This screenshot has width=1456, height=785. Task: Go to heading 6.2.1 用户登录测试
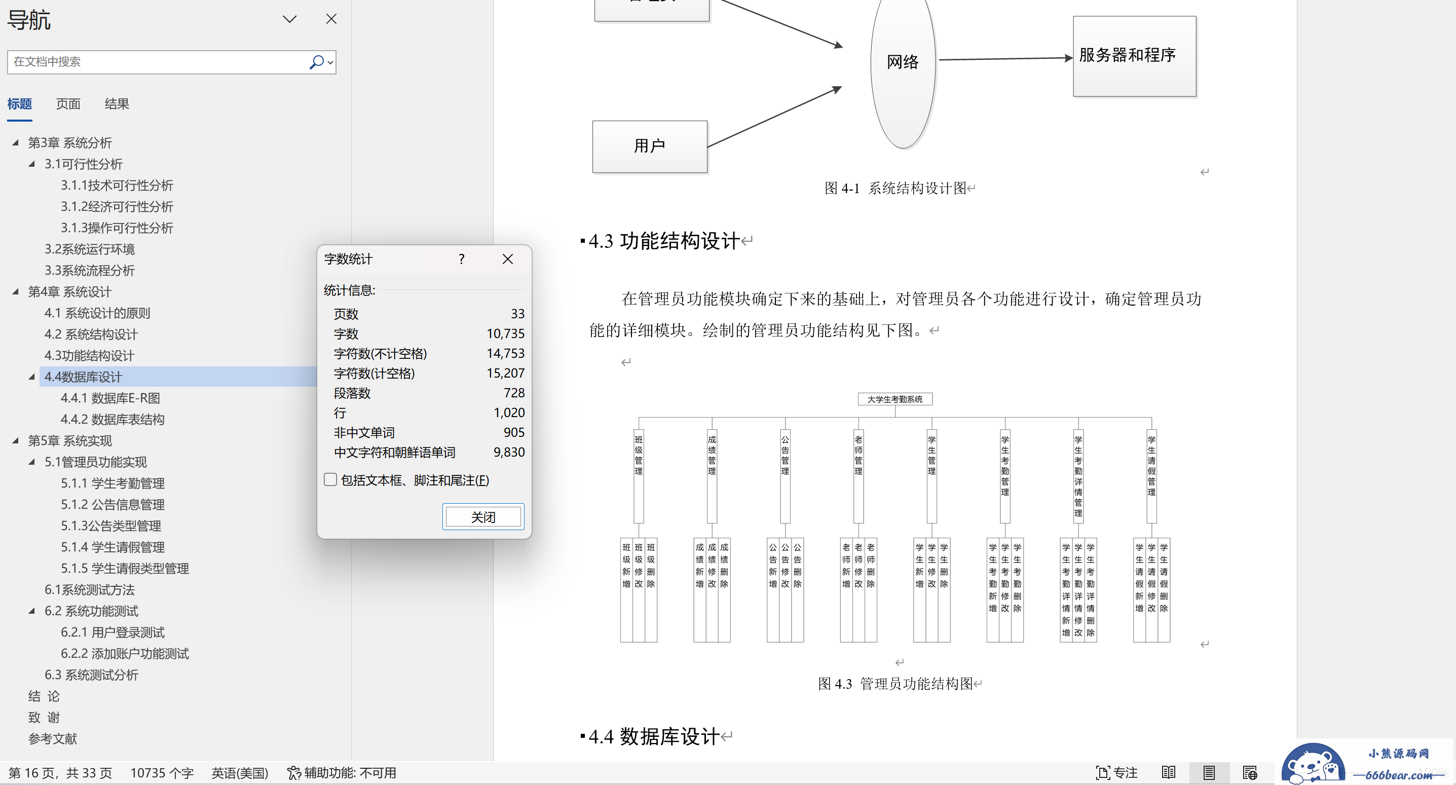tap(113, 632)
